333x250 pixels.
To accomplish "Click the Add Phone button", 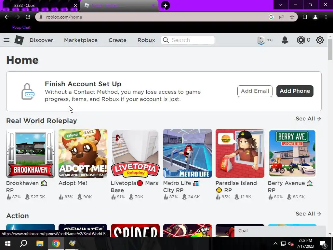I will pyautogui.click(x=295, y=91).
